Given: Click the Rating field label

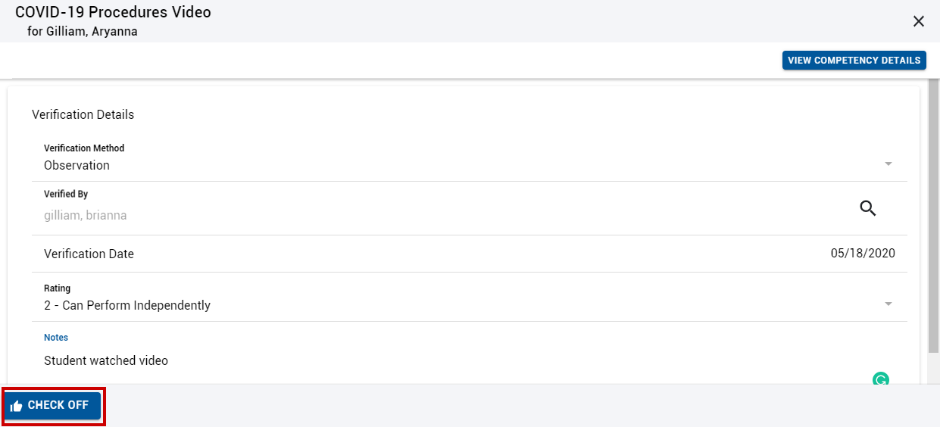Looking at the screenshot, I should pyautogui.click(x=57, y=288).
